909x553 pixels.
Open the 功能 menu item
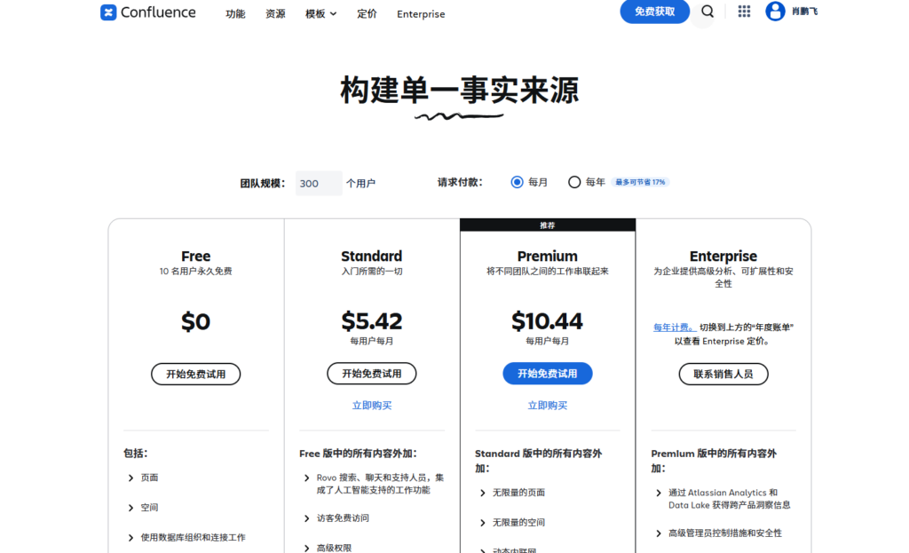tap(235, 13)
